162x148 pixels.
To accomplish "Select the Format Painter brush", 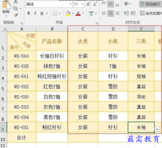I will (x=16, y=15).
